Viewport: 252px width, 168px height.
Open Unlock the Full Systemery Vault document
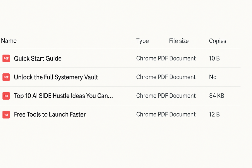(x=56, y=77)
